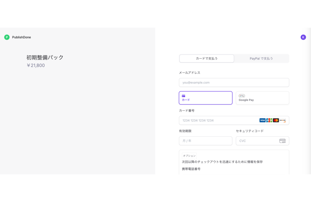Click the 有効期限 field label

click(185, 131)
